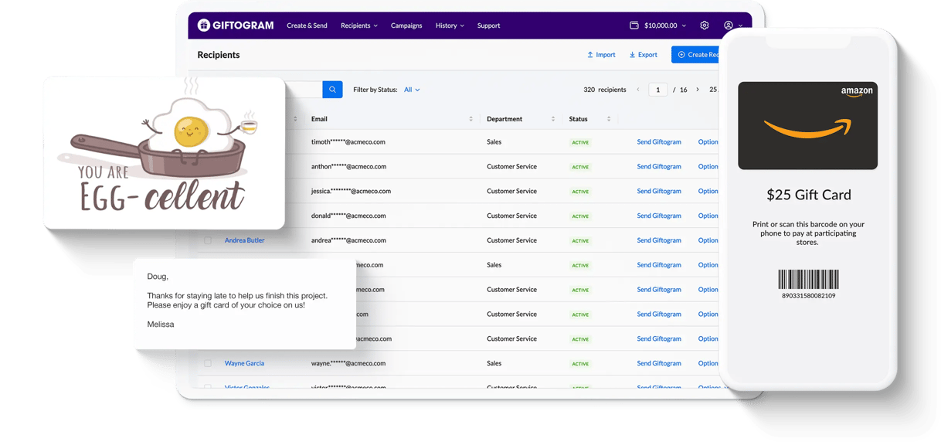Go to next page of recipients
The height and width of the screenshot is (442, 941).
[x=698, y=90]
